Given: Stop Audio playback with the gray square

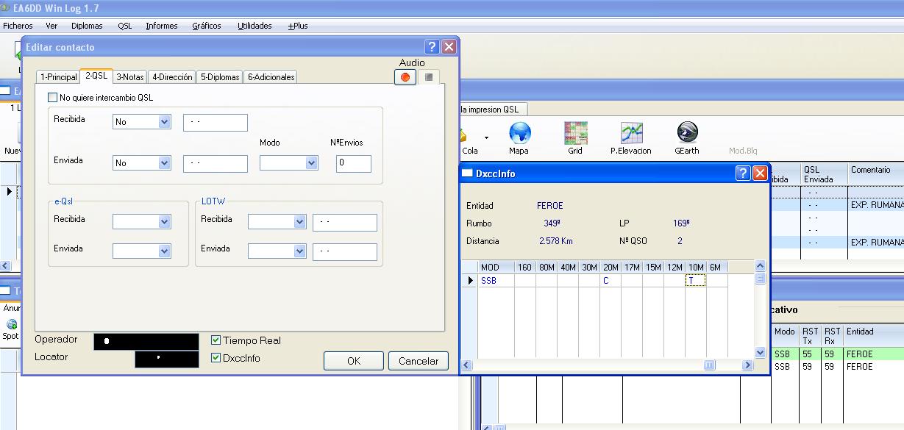Looking at the screenshot, I should tap(428, 76).
